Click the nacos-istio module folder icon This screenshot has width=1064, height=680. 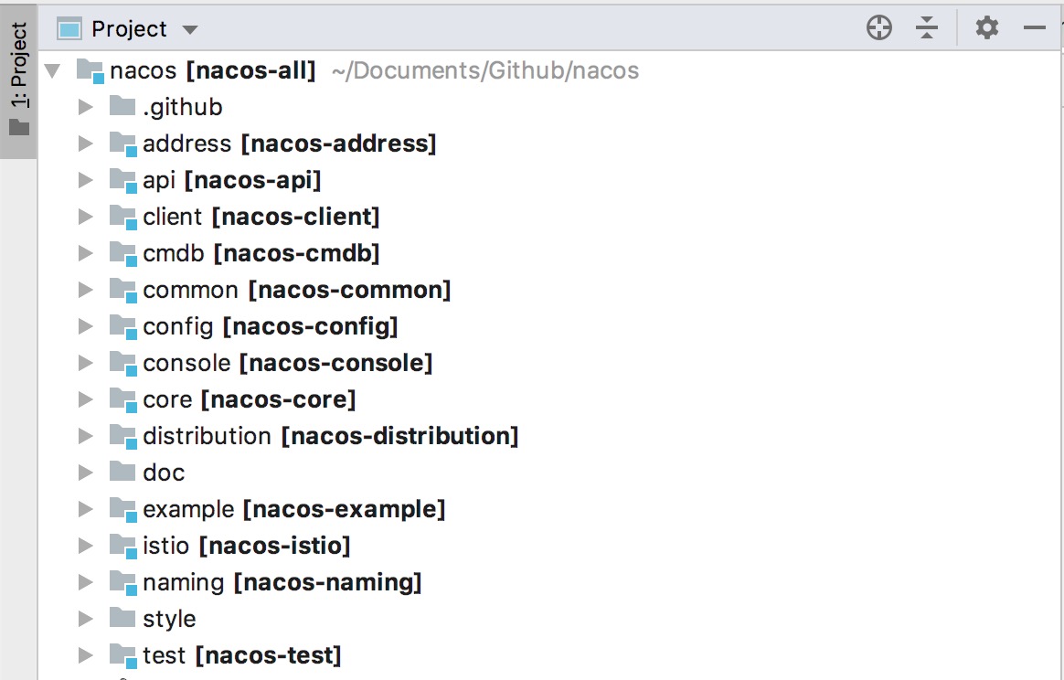pos(122,546)
